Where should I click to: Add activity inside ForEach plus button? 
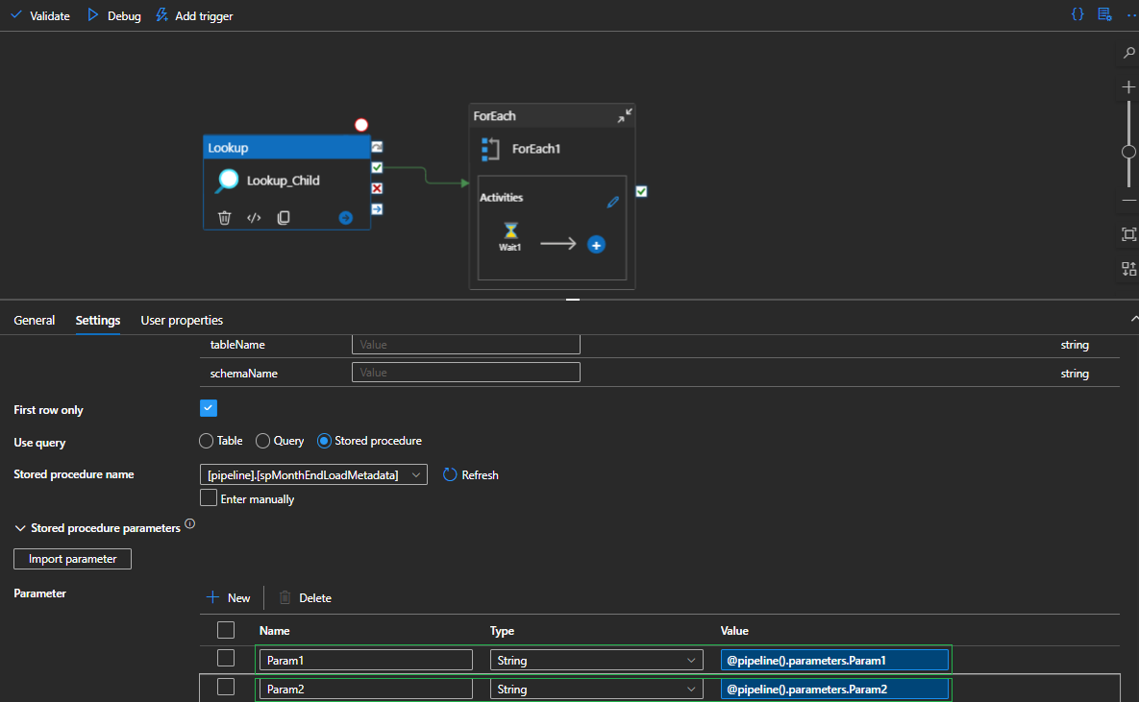click(x=596, y=245)
